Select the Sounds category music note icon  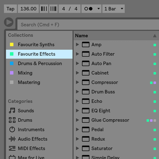click(12, 110)
